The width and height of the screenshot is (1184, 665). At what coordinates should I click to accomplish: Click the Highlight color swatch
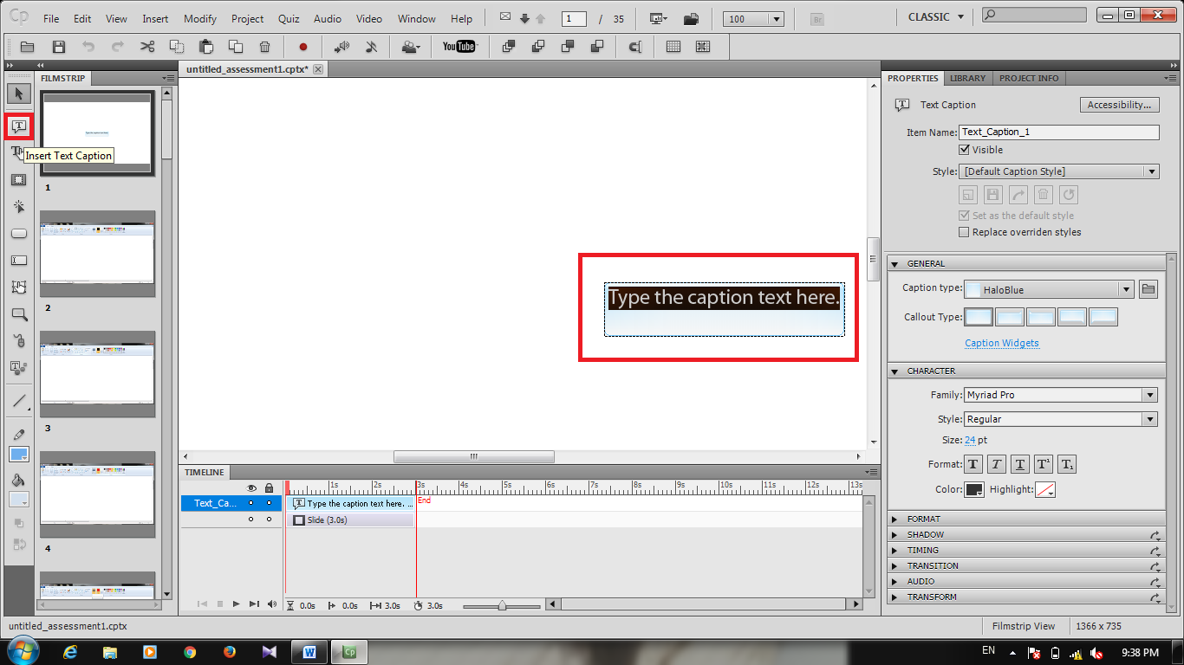click(1045, 490)
